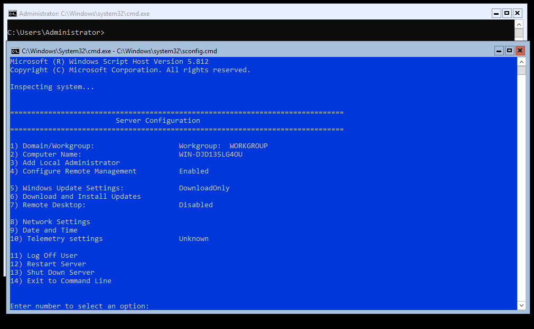The height and width of the screenshot is (329, 534).
Task: Maximize the Administrator cmd window
Action: (507, 13)
